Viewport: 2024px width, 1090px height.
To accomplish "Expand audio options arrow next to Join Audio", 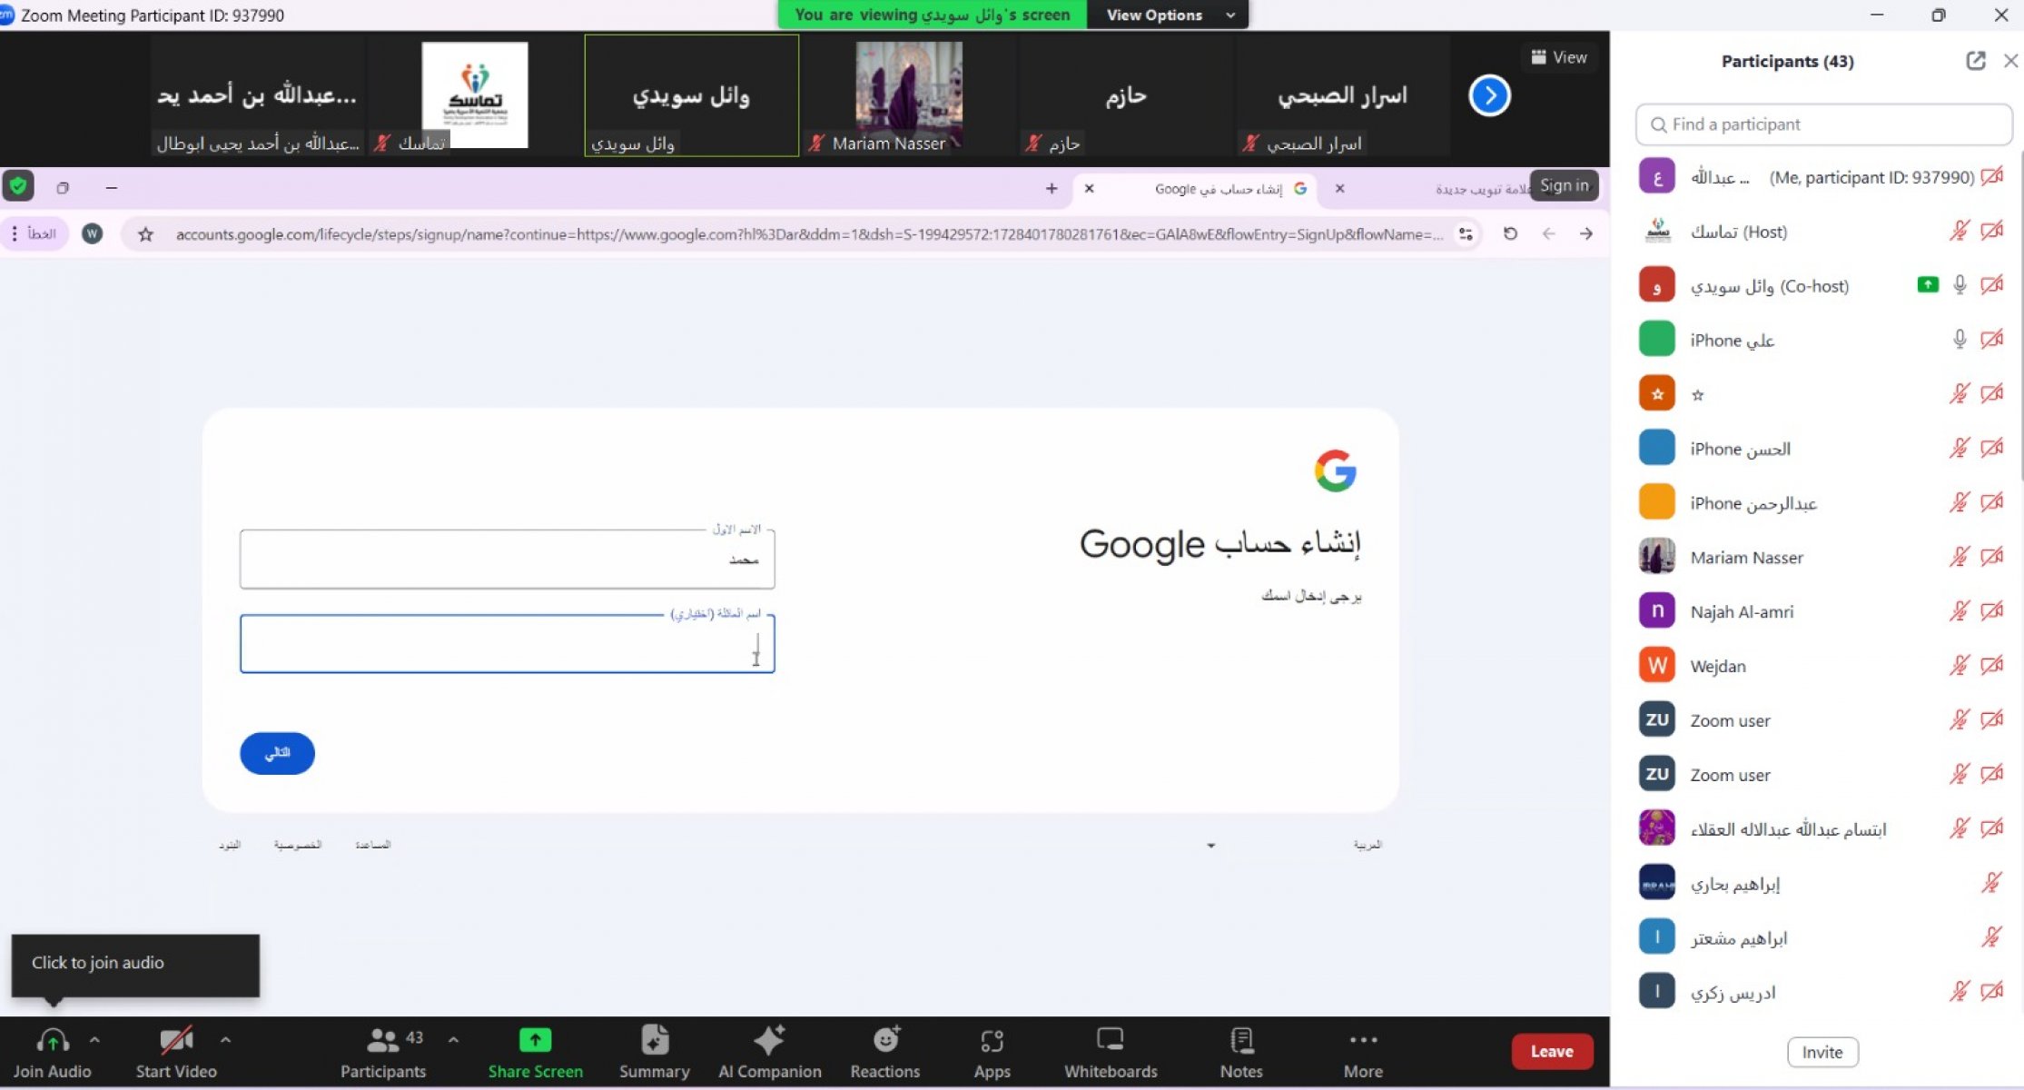I will [x=94, y=1039].
